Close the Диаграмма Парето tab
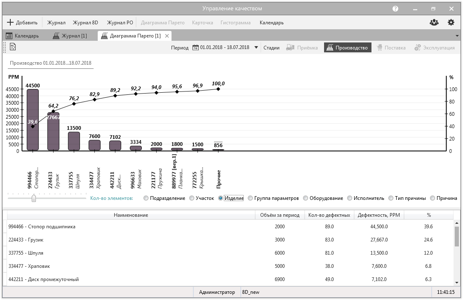The image size is (463, 300). point(167,36)
